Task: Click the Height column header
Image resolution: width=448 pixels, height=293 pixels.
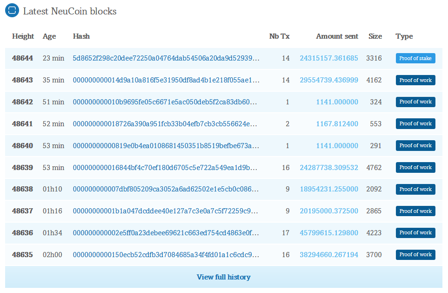Action: [23, 36]
